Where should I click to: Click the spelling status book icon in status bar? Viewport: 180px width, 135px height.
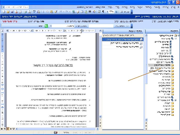(x=56, y=132)
